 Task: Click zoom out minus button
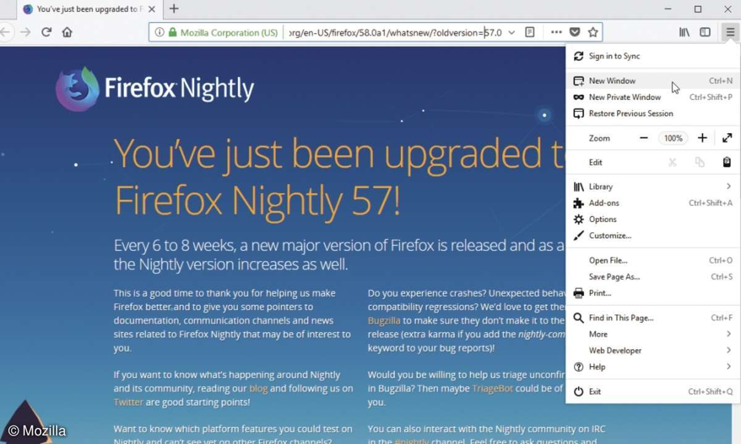(x=643, y=138)
